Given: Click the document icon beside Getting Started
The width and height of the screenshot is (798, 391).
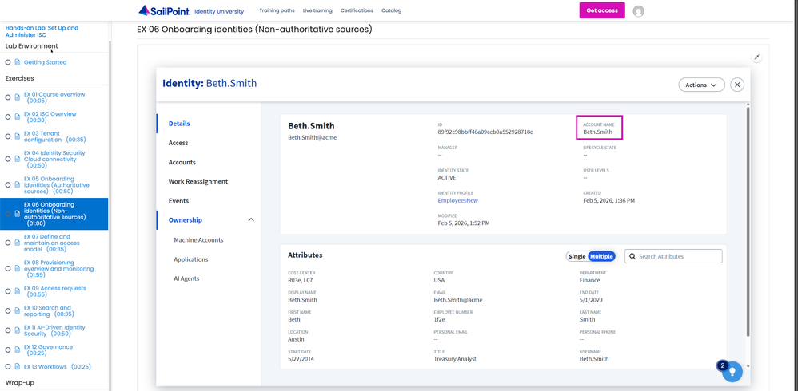Looking at the screenshot, I should (17, 62).
